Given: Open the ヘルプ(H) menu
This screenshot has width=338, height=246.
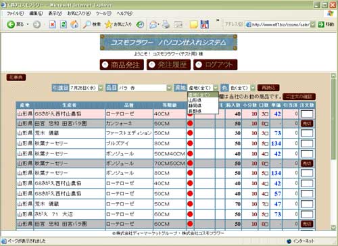Looking at the screenshot, I should pos(124,14).
